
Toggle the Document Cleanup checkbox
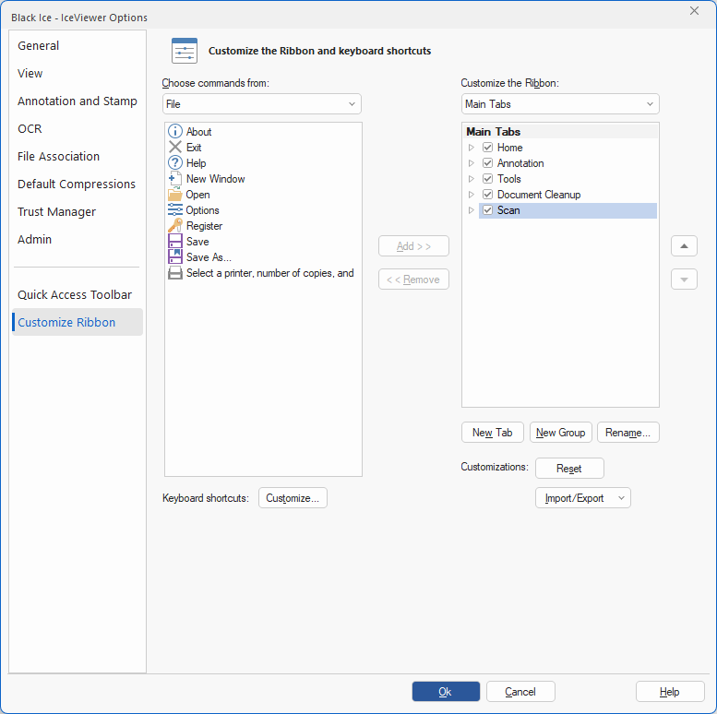pyautogui.click(x=487, y=195)
